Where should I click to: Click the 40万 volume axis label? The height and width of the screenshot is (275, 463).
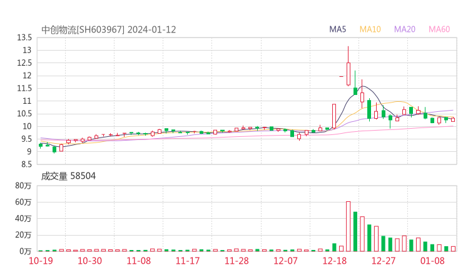[x=23, y=219]
